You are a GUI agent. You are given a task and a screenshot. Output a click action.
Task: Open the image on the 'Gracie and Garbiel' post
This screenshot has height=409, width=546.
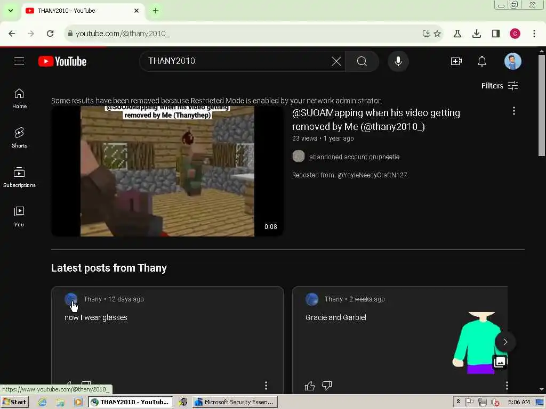pyautogui.click(x=479, y=343)
